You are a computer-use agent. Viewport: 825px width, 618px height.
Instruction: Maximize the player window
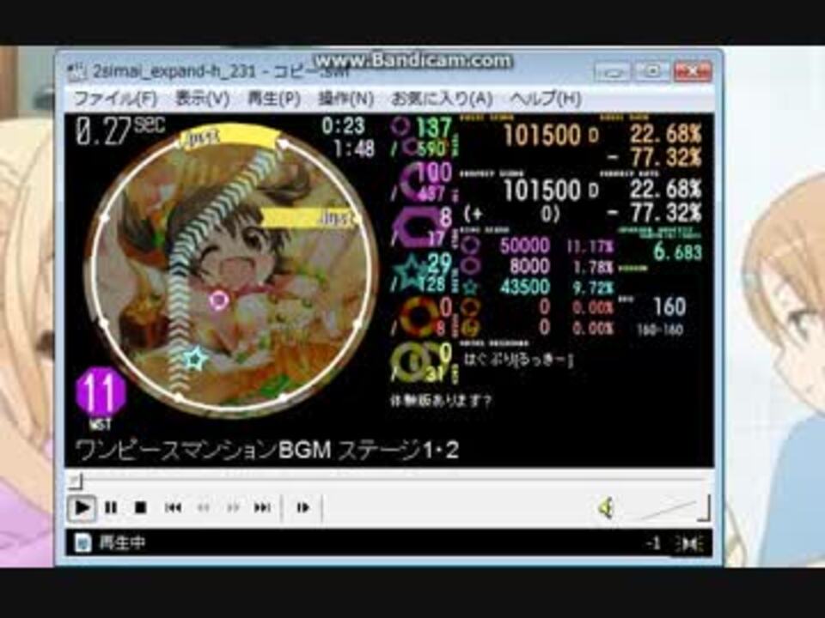pos(652,71)
